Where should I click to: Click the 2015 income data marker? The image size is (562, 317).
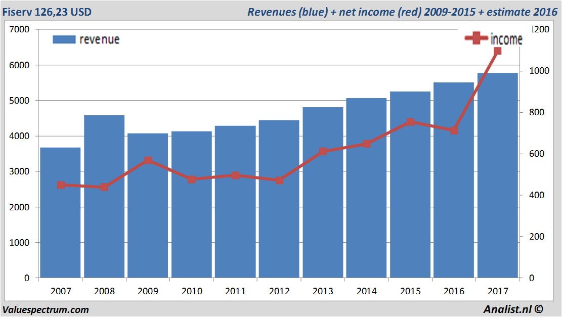(410, 122)
